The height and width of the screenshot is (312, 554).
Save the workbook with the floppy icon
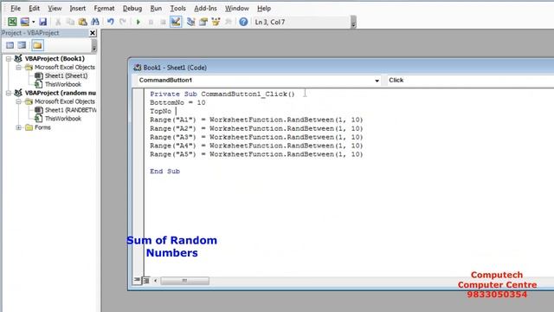[x=42, y=22]
